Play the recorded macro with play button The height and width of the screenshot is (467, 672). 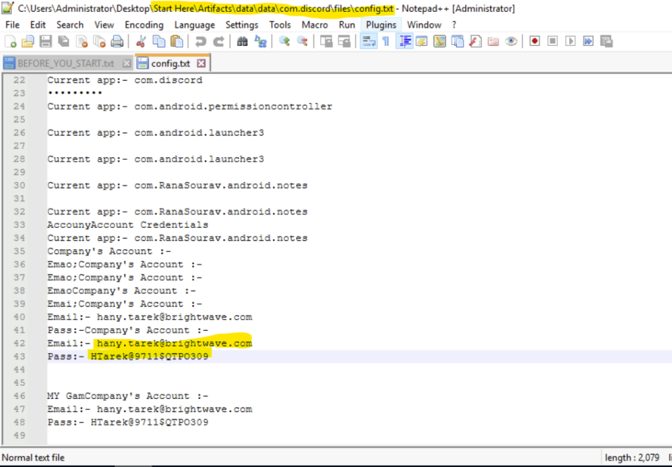pyautogui.click(x=570, y=41)
